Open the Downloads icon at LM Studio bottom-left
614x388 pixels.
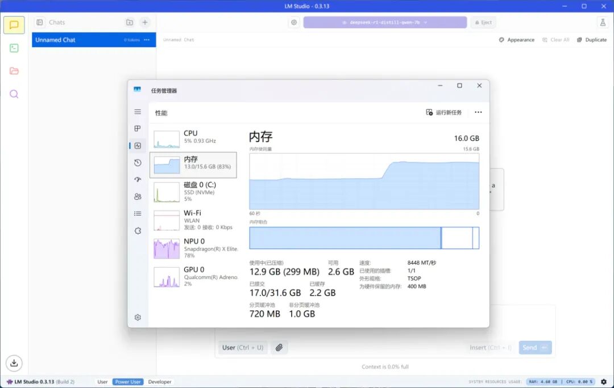(x=14, y=363)
